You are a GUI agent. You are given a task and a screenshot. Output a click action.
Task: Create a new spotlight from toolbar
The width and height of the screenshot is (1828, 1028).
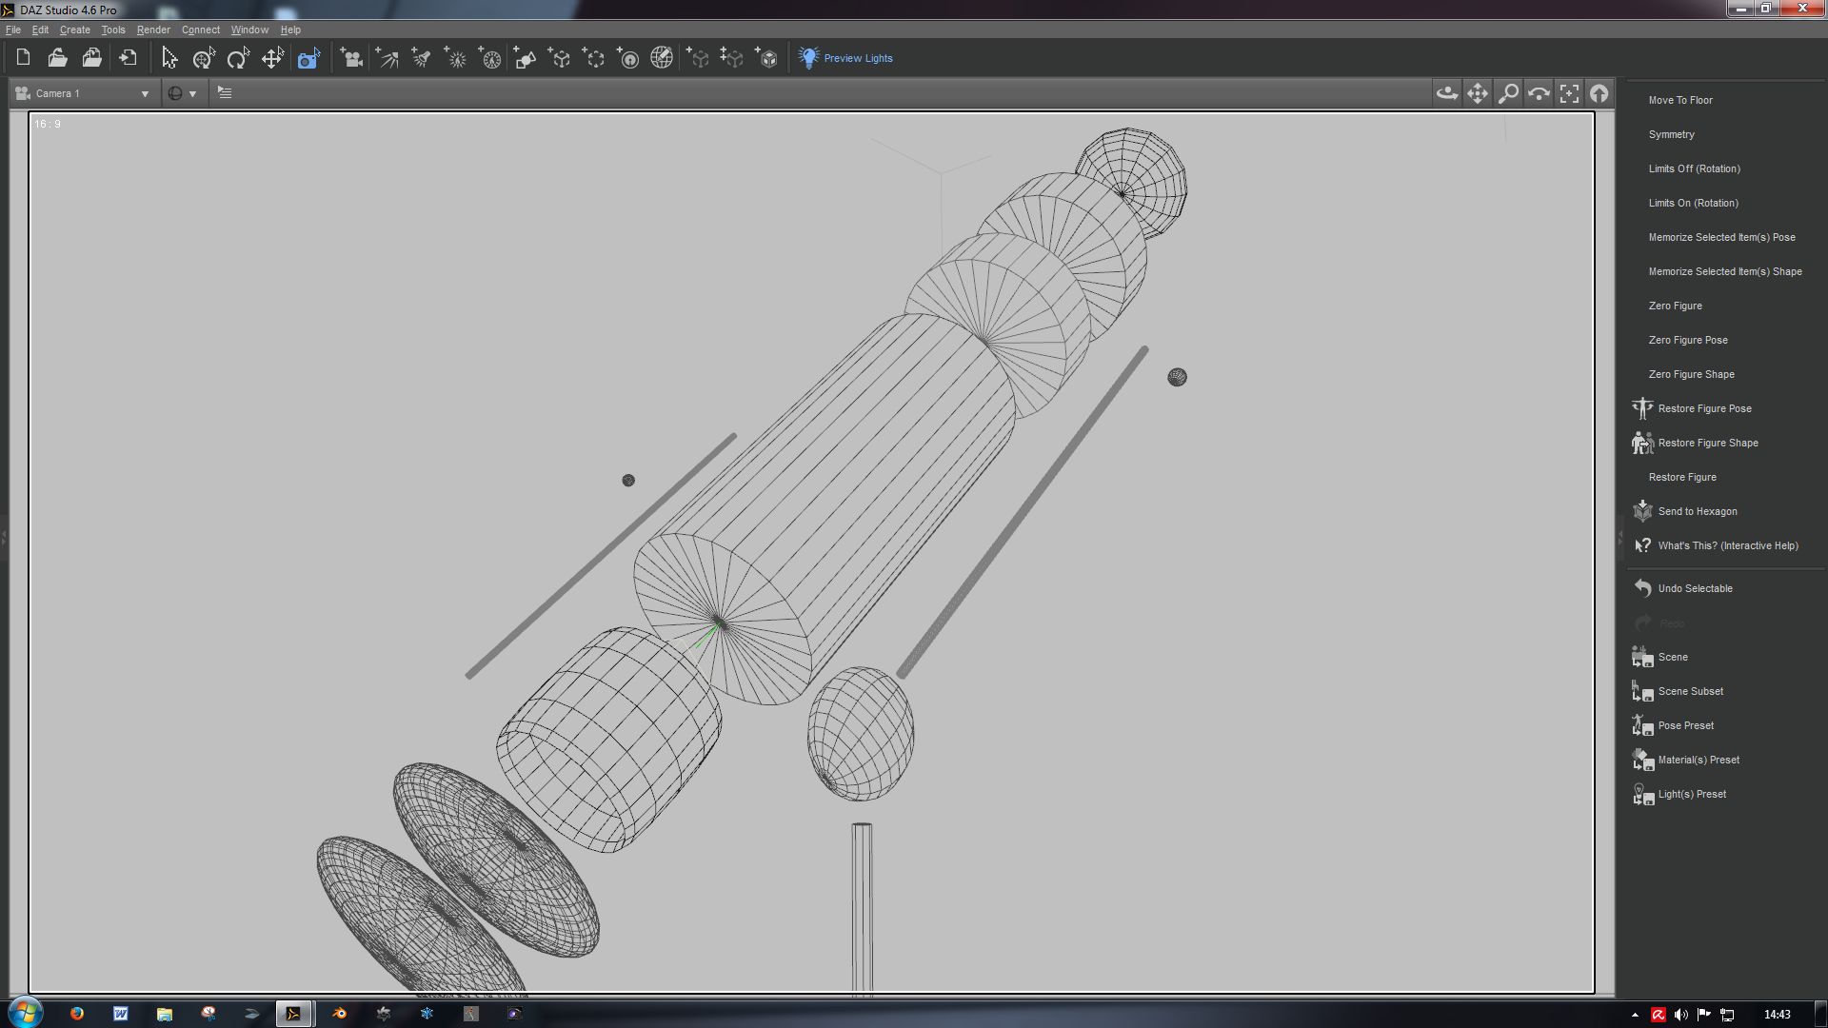tap(421, 58)
